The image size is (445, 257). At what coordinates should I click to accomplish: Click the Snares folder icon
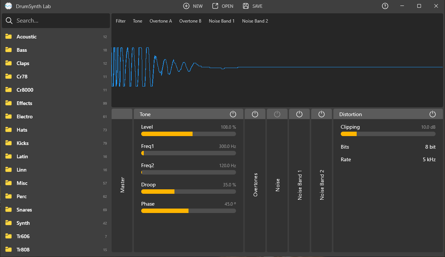pos(9,210)
